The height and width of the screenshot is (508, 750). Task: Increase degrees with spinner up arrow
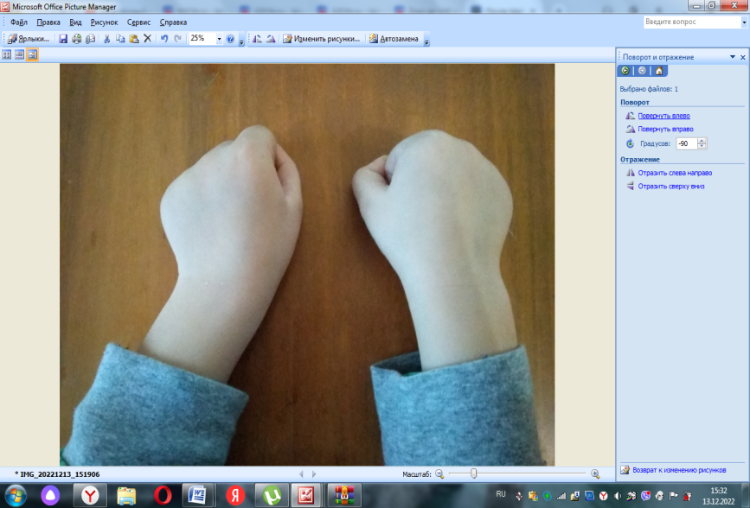(x=702, y=141)
